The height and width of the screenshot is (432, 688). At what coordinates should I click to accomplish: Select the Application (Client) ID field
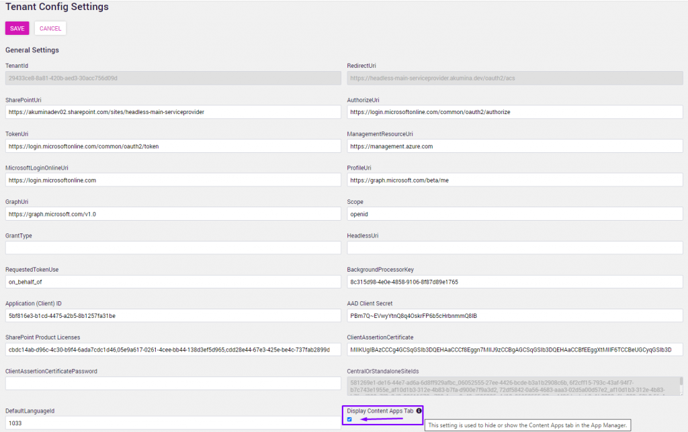pos(173,315)
